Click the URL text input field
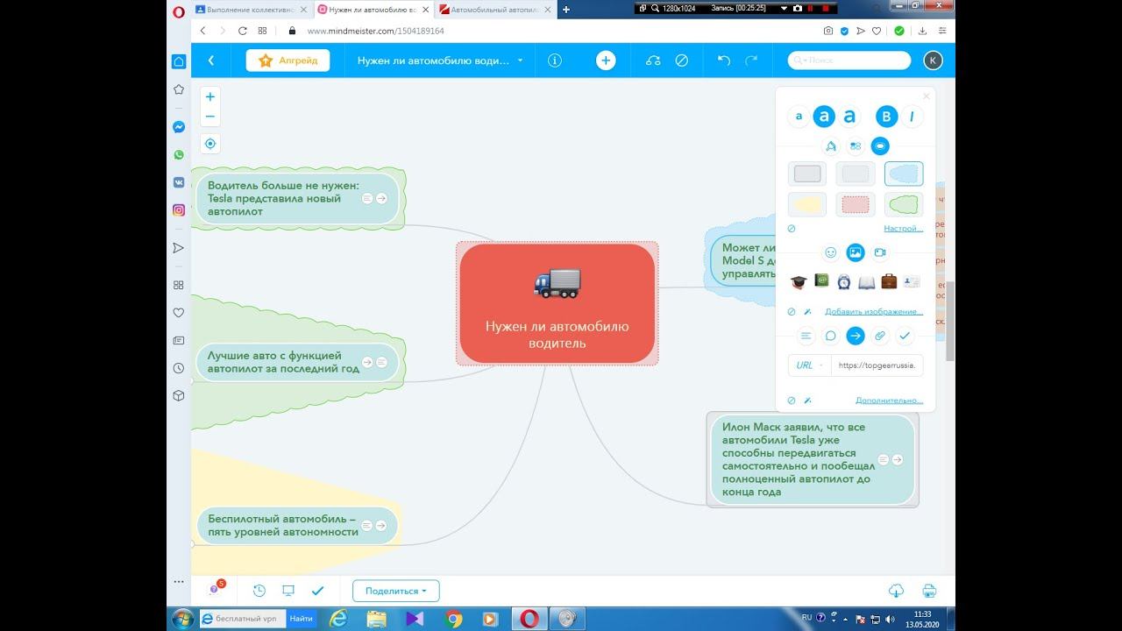The width and height of the screenshot is (1122, 631). (x=877, y=365)
